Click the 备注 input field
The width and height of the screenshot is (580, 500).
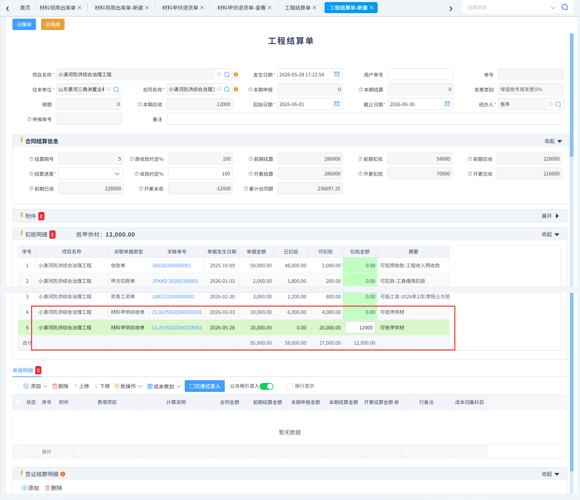click(365, 119)
